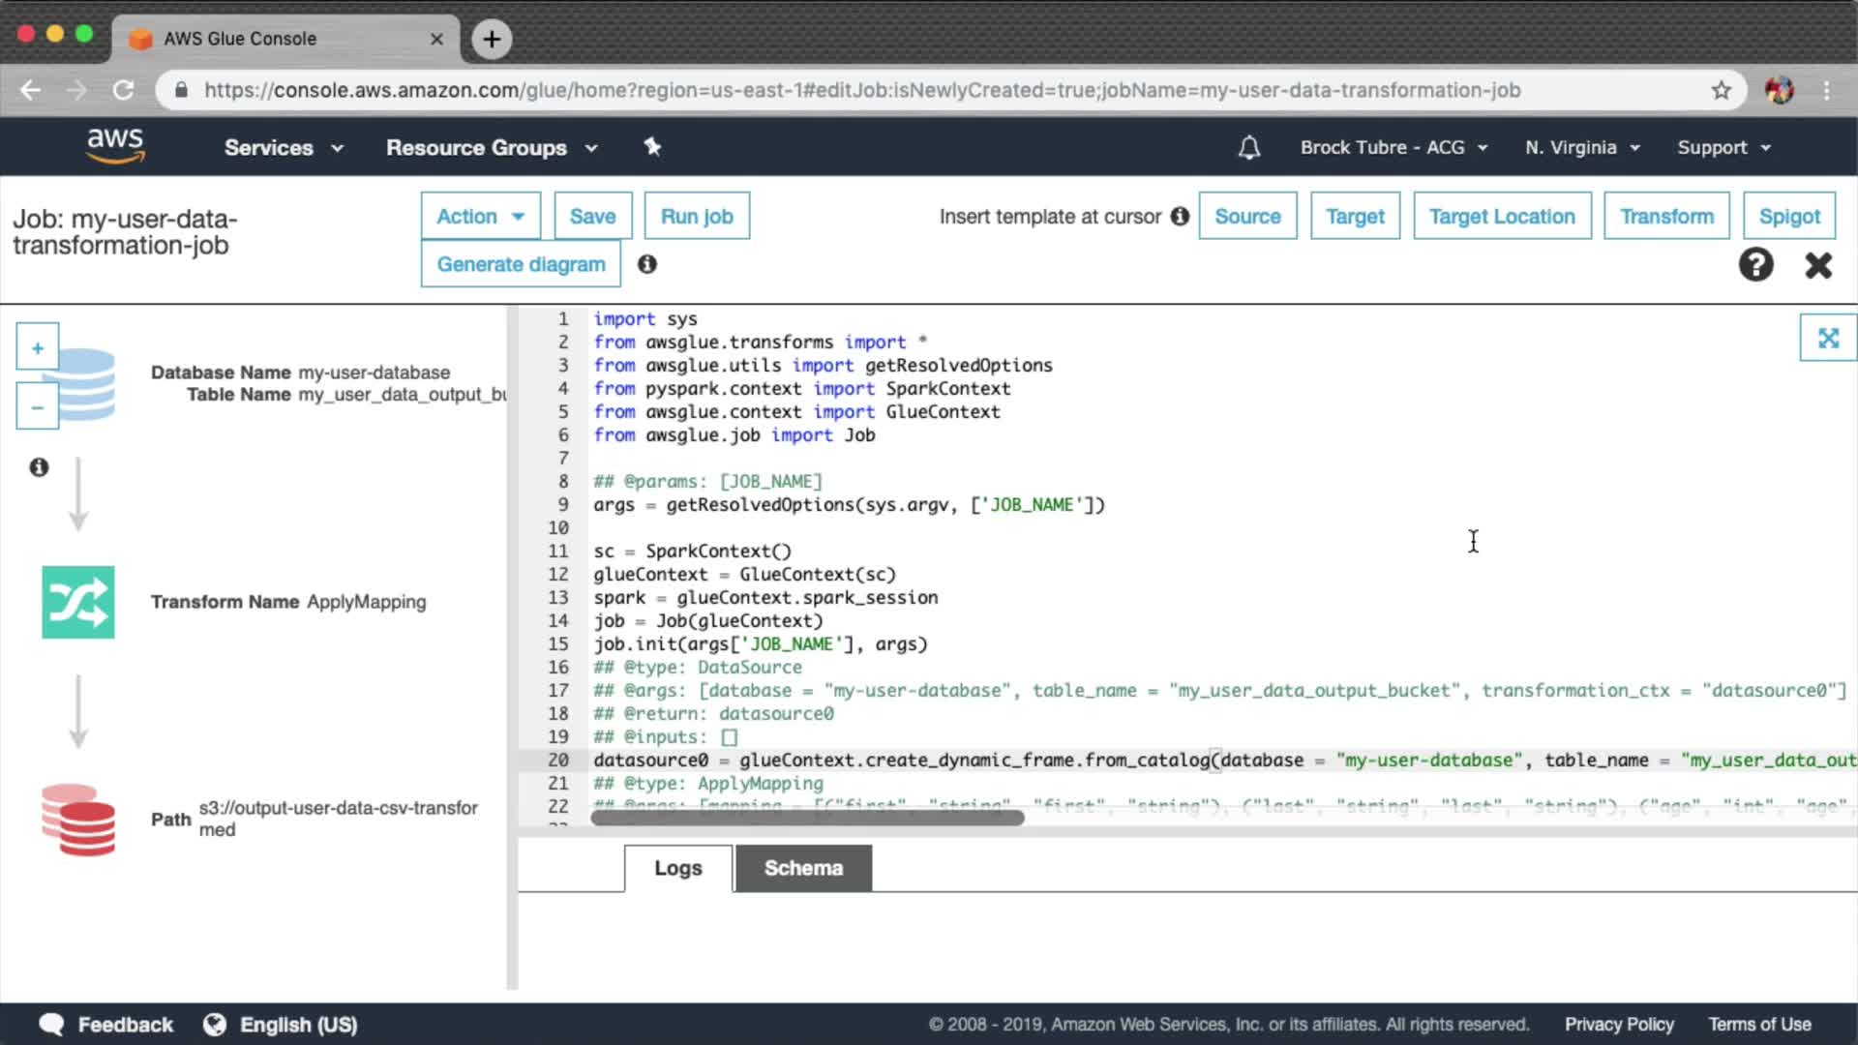This screenshot has height=1045, width=1858.
Task: Click the horizontal scrollbar of code editor
Action: coord(807,819)
